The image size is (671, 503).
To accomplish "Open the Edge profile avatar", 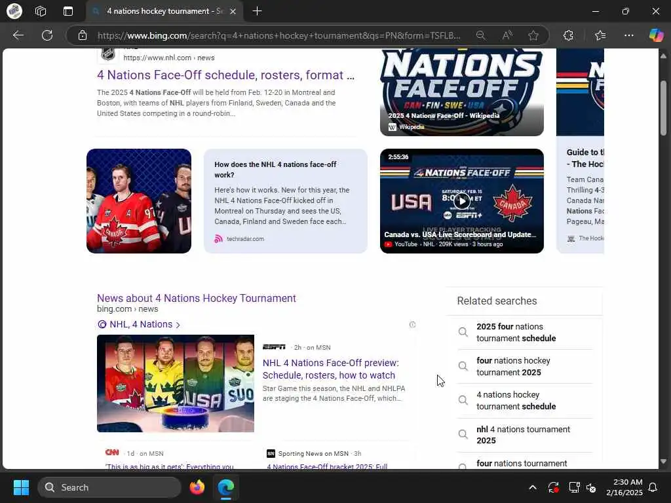I will point(14,11).
